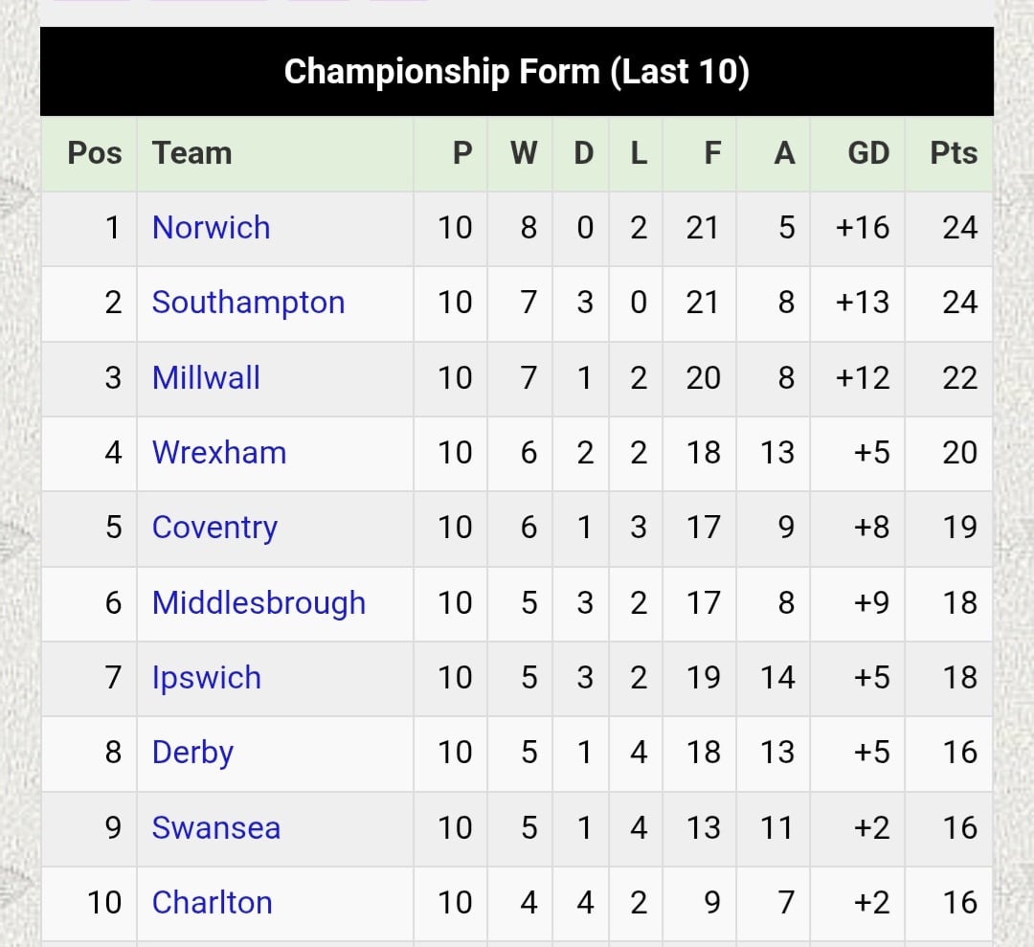Visit the Ipswich team link
This screenshot has width=1034, height=947.
pos(207,678)
